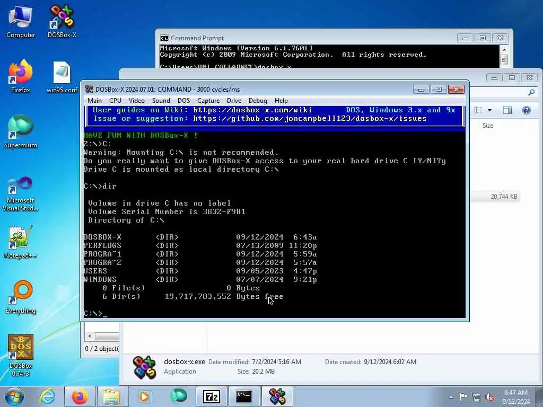Screen dimensions: 543x407
Task: Close the DOSBox-X window
Action: click(456, 90)
